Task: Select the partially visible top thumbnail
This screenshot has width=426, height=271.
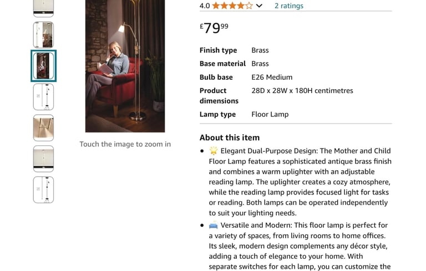Action: tap(43, 8)
